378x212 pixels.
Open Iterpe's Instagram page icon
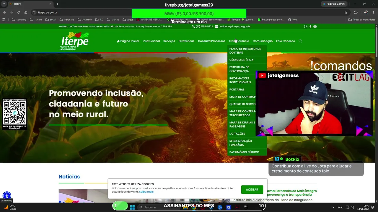306,26
